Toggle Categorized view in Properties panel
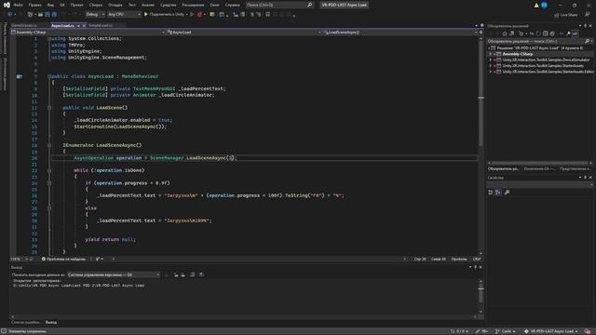596x335 pixels. tap(491, 193)
